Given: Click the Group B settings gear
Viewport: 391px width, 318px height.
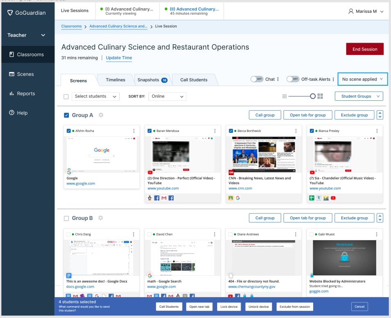Looking at the screenshot, I should pyautogui.click(x=100, y=218).
